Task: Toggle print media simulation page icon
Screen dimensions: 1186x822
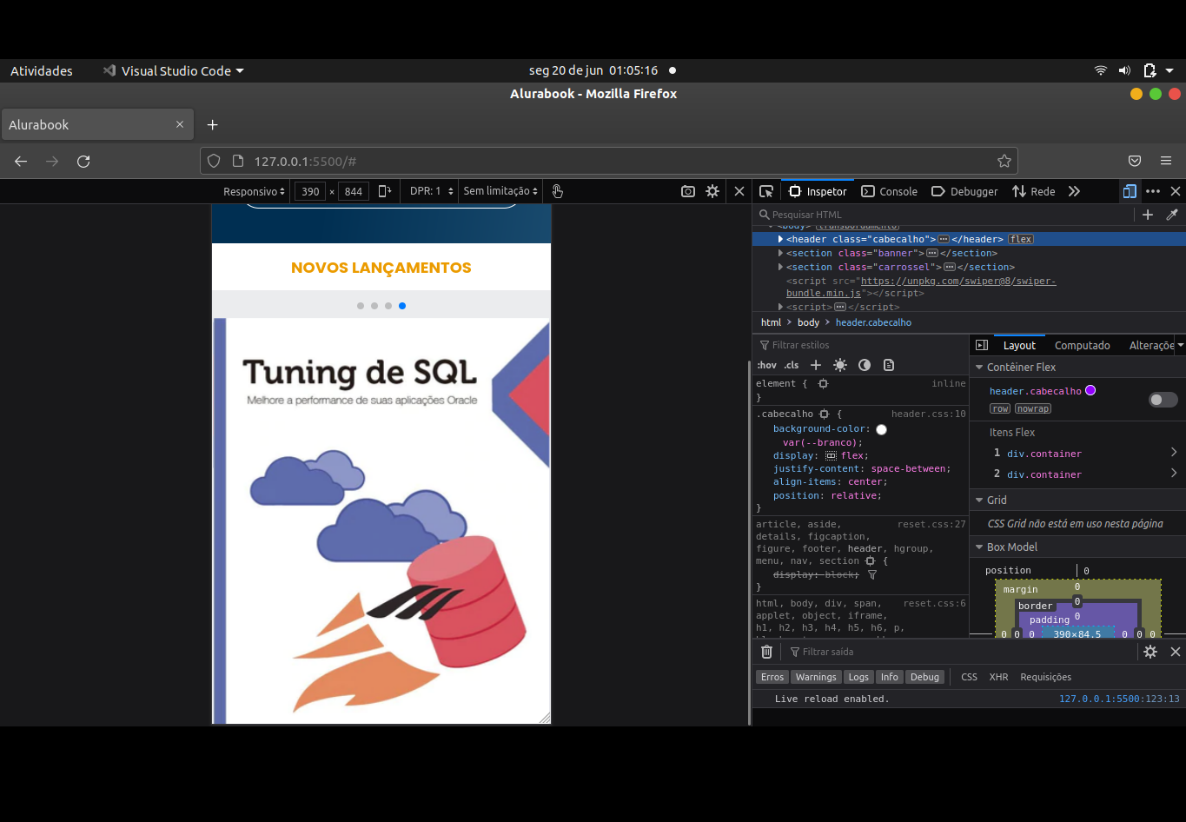Action: click(x=889, y=365)
